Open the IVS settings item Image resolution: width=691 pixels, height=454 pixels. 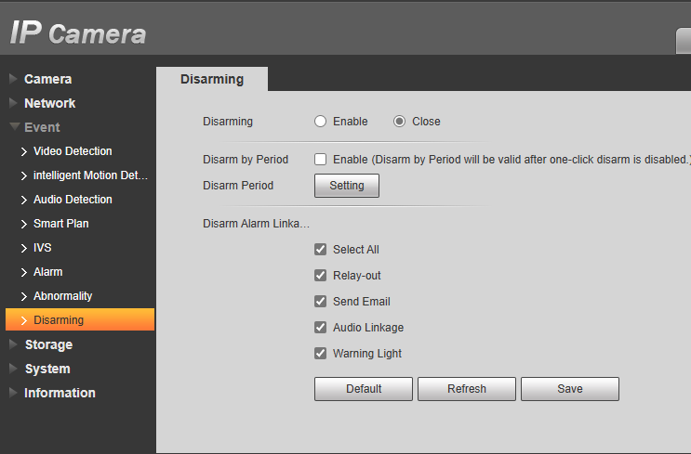[43, 248]
